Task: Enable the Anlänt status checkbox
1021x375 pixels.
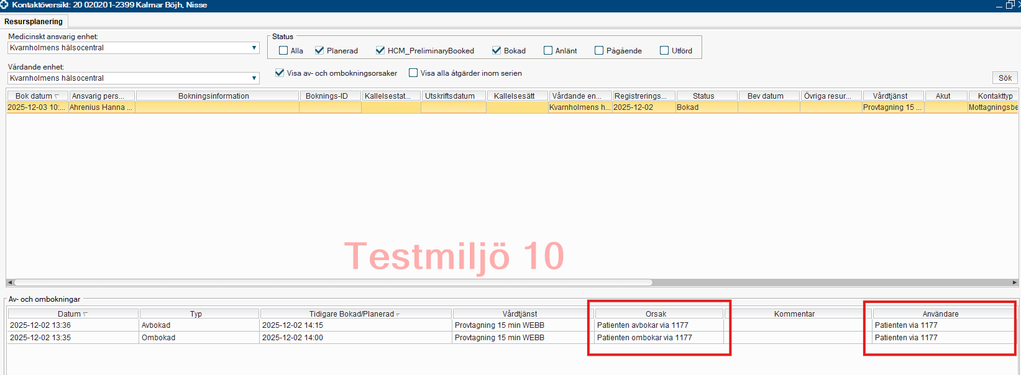Action: [x=548, y=51]
